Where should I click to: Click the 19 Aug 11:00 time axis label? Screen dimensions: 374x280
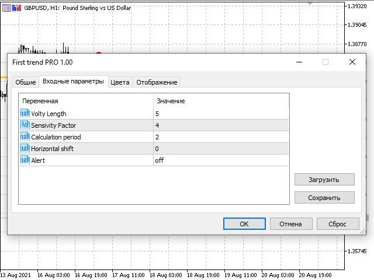(240, 275)
